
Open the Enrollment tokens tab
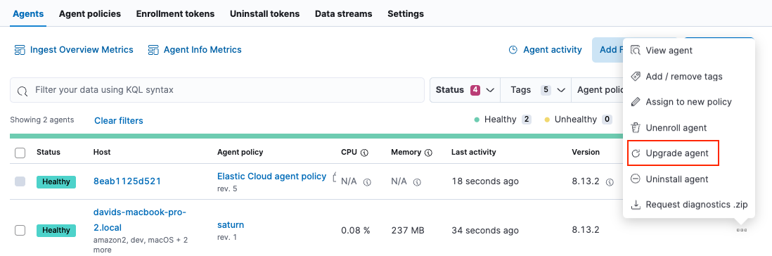tap(175, 14)
